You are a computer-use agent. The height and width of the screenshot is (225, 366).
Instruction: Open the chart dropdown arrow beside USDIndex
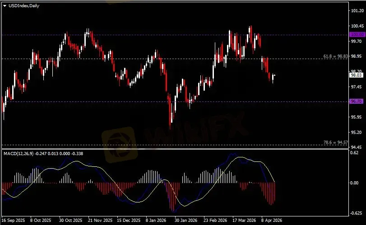5,5
